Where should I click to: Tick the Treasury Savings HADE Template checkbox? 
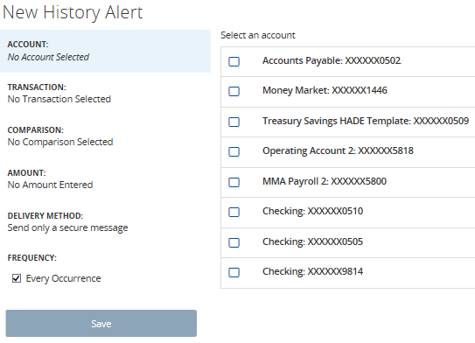234,122
